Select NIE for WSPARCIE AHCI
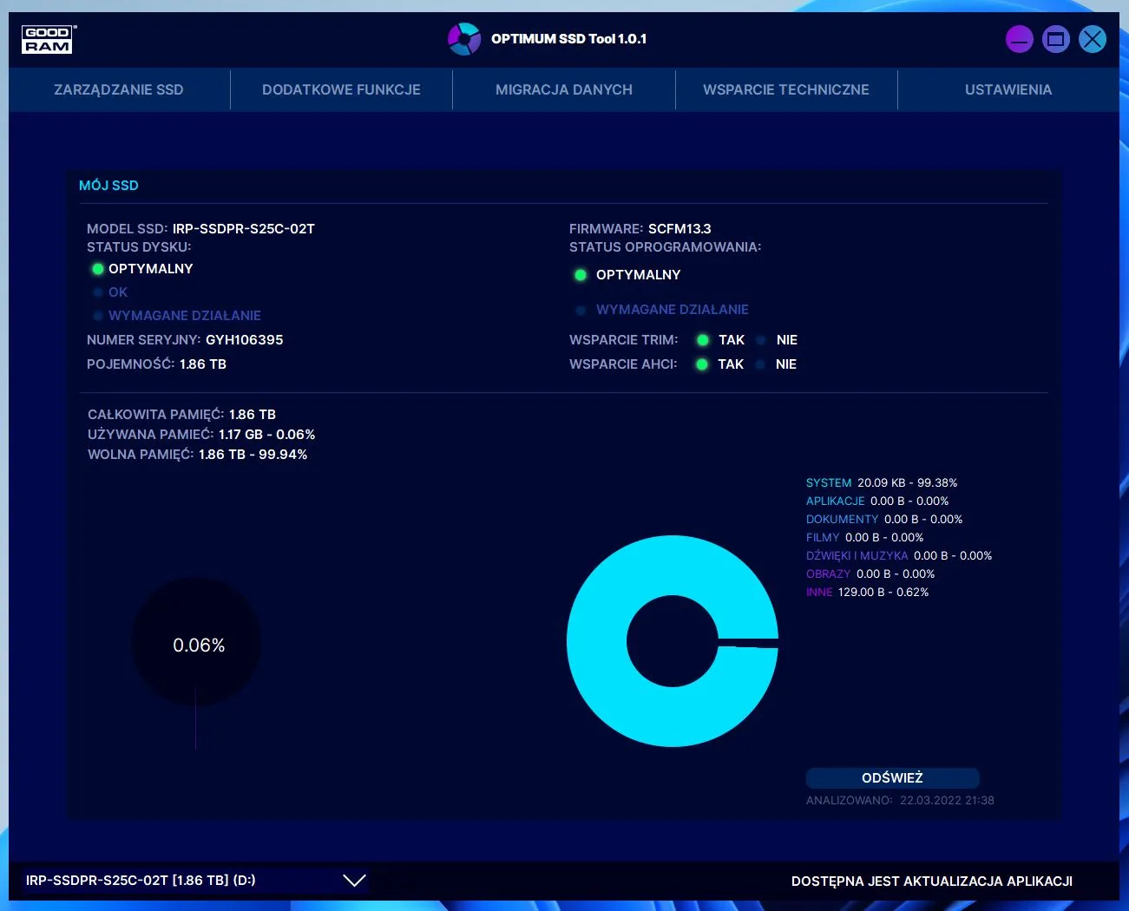This screenshot has height=911, width=1129. click(x=760, y=364)
